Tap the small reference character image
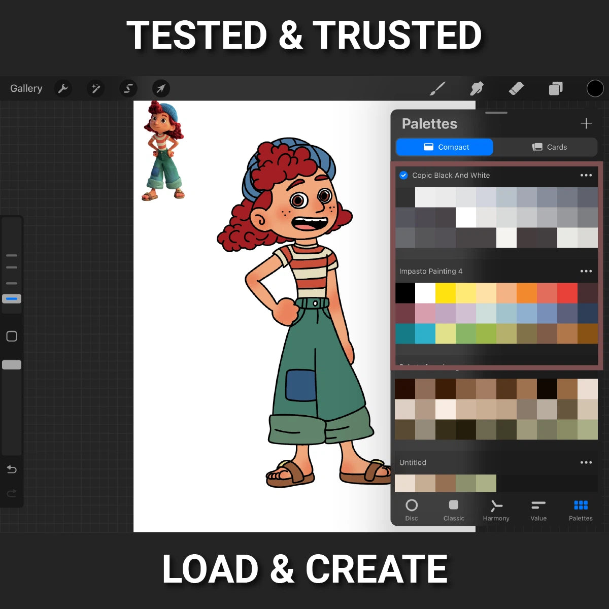Viewport: 609px width, 609px height. click(162, 151)
